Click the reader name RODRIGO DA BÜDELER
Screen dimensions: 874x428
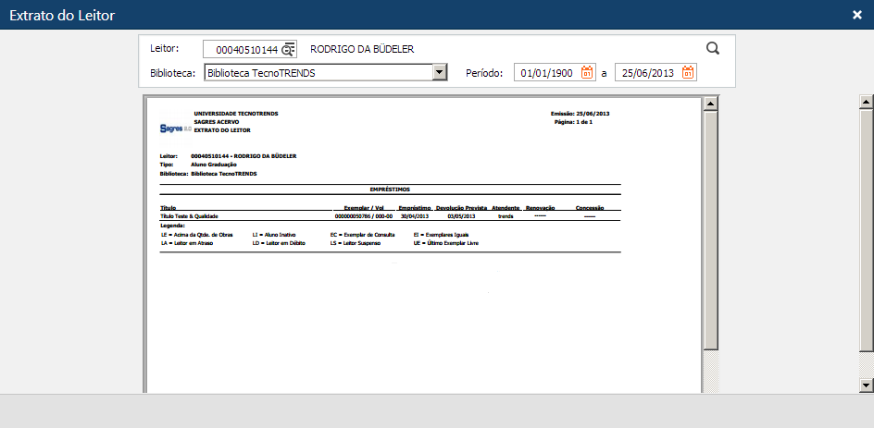pos(362,49)
